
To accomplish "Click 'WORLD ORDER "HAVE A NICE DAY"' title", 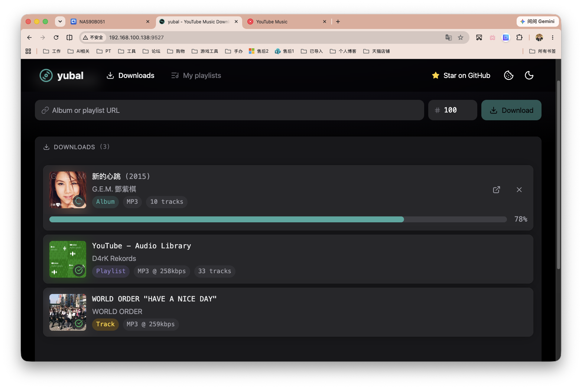I will pos(154,299).
